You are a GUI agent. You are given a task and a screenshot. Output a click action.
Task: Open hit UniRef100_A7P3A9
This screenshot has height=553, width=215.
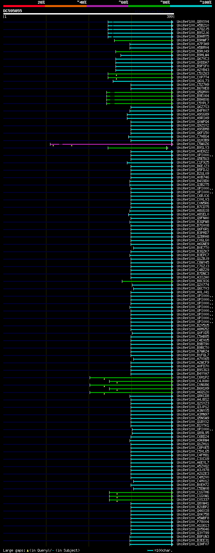tap(193, 44)
